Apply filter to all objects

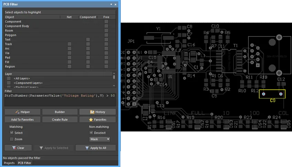[96, 148]
